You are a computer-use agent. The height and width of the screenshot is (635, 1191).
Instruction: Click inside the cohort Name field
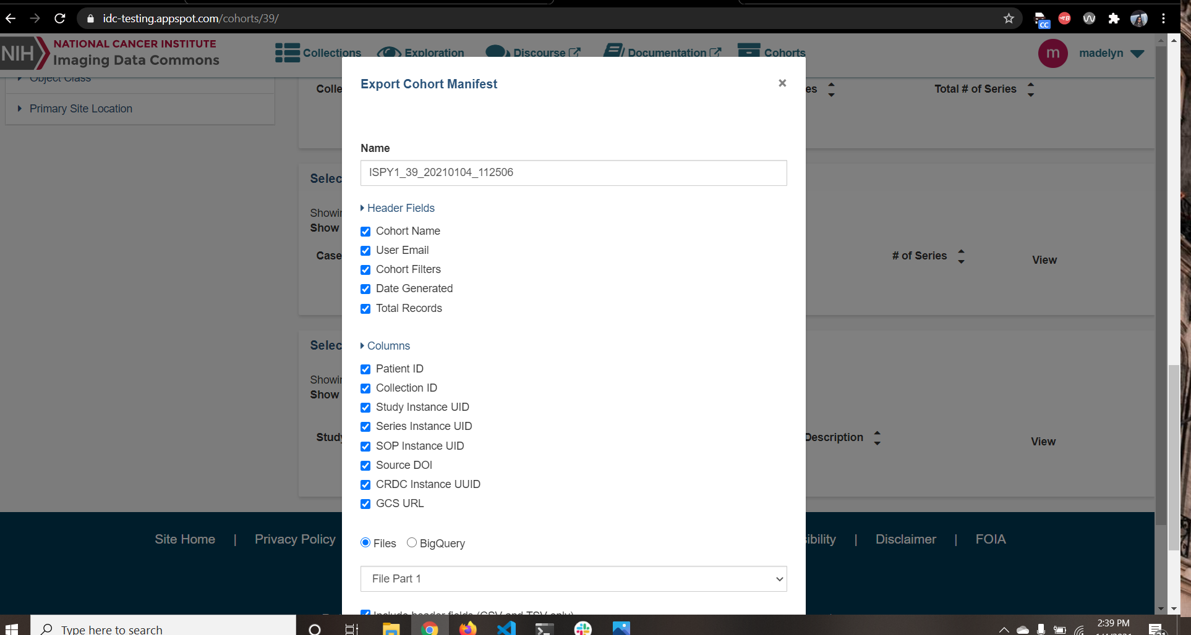coord(573,173)
